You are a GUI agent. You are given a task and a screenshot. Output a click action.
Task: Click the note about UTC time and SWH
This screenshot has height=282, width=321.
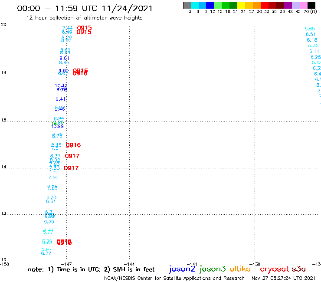tap(91, 269)
